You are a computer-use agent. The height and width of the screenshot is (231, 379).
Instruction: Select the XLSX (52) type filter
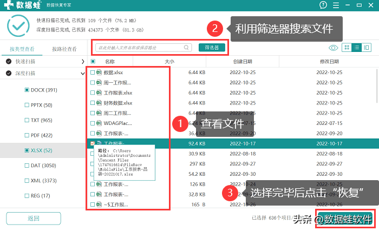click(27, 150)
